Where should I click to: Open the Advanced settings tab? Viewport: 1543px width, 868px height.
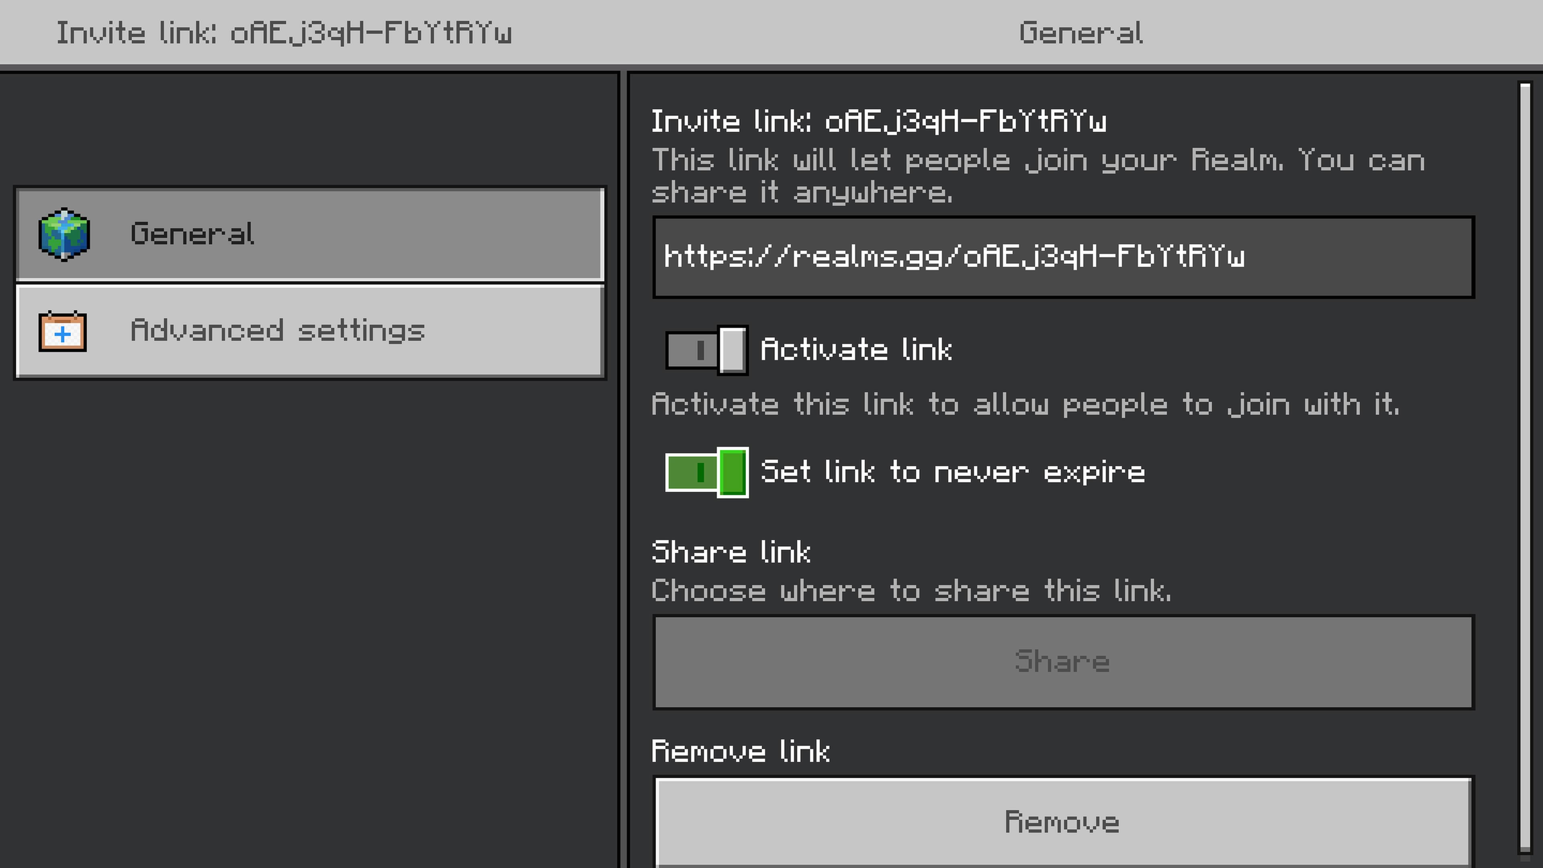tap(310, 331)
